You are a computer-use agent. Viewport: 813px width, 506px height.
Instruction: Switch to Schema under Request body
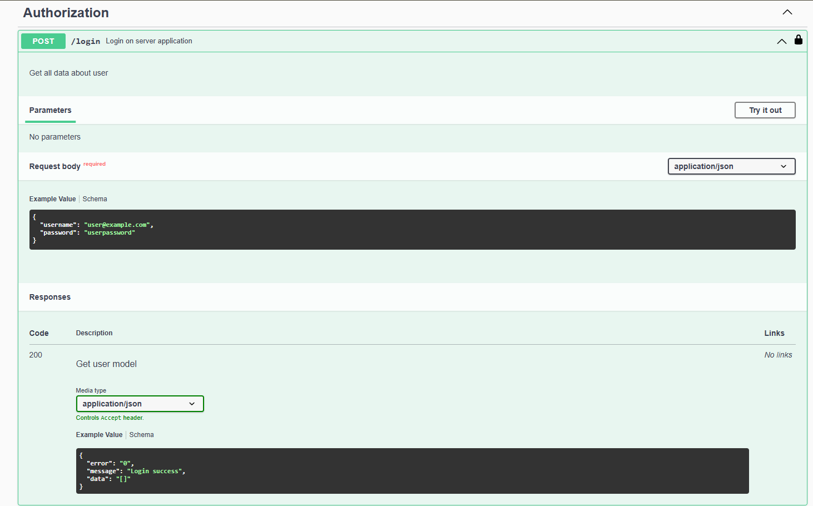[95, 199]
